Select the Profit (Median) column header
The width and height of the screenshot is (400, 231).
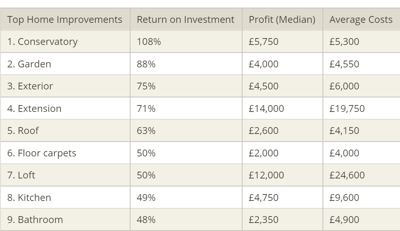[x=282, y=20]
